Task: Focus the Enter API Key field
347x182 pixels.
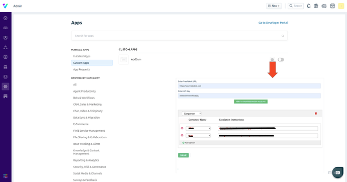Action: tap(249, 96)
